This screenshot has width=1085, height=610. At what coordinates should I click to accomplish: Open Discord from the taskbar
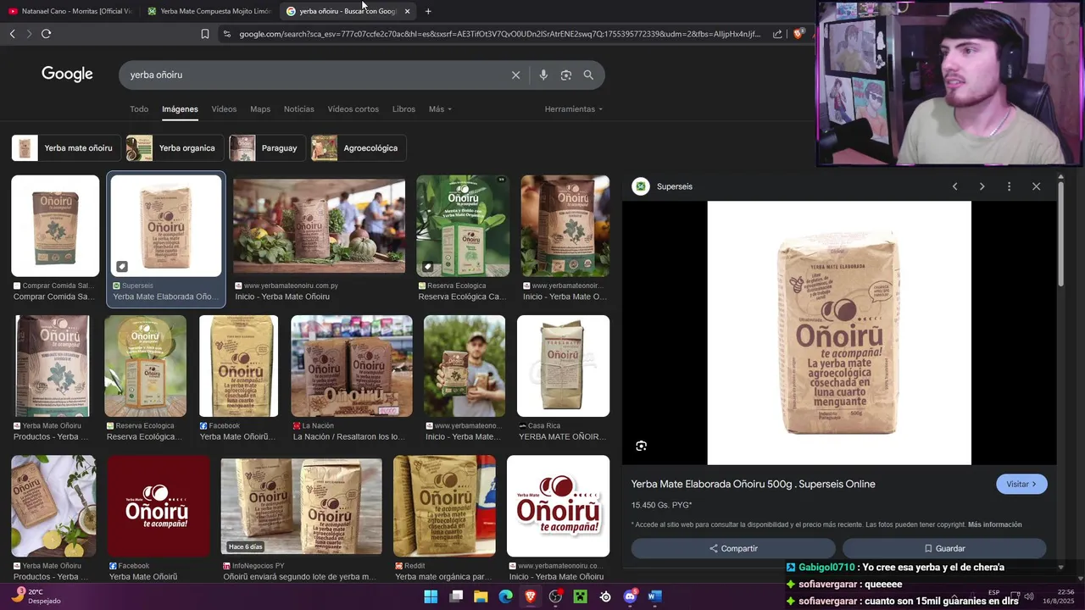point(630,596)
